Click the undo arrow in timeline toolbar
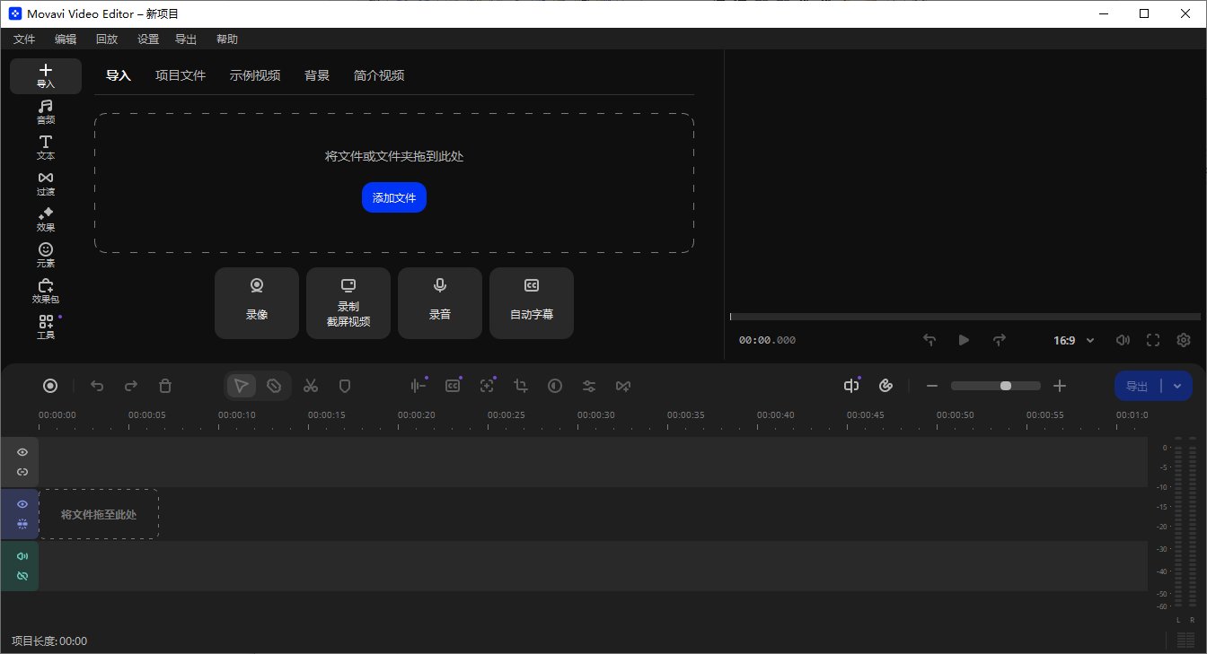Image resolution: width=1207 pixels, height=654 pixels. coord(97,386)
